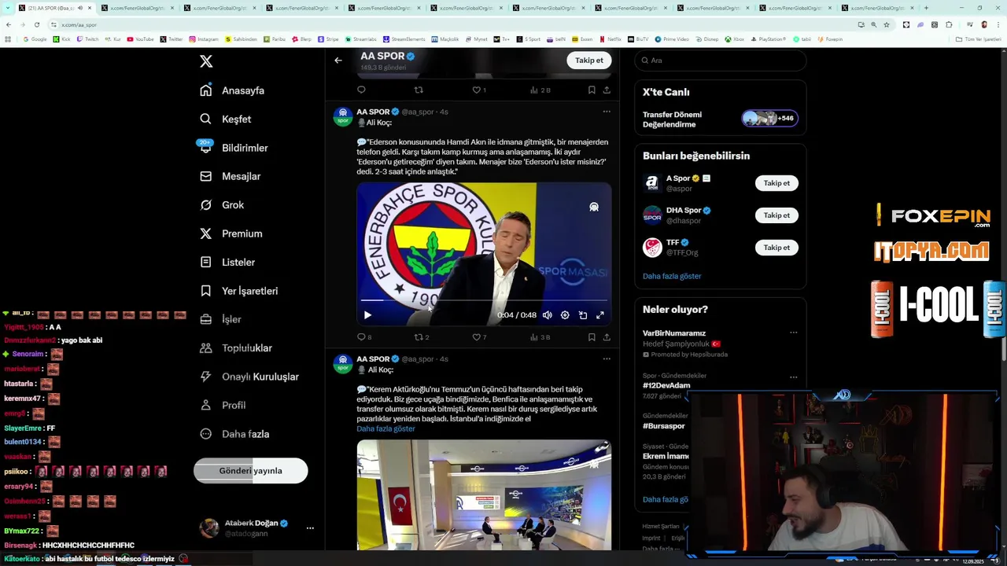Image resolution: width=1007 pixels, height=566 pixels.
Task: Open Keşfet explore page
Action: coord(226,119)
